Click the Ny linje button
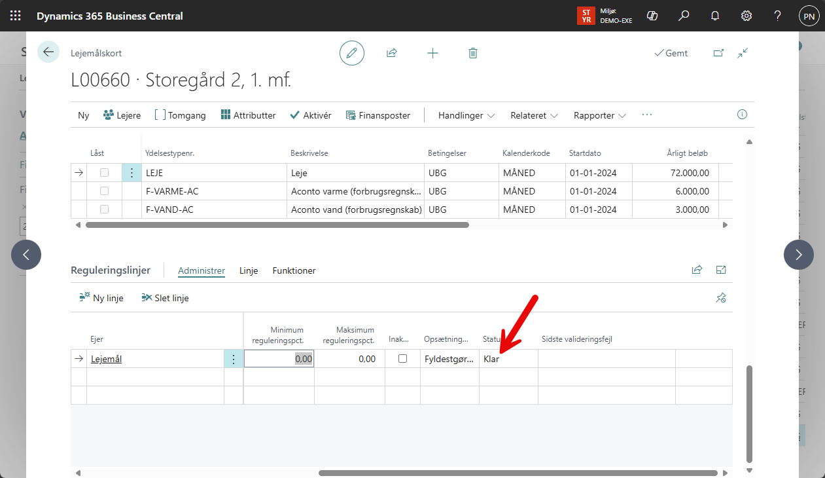Viewport: 825px width, 478px height. [101, 298]
